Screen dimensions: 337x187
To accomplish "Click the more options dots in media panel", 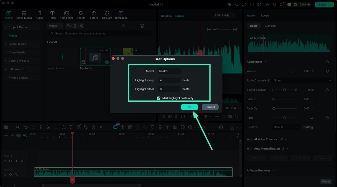I will (x=150, y=26).
